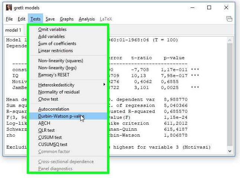
Task: Pick Sum of coefficients test
Action: coord(57,44)
